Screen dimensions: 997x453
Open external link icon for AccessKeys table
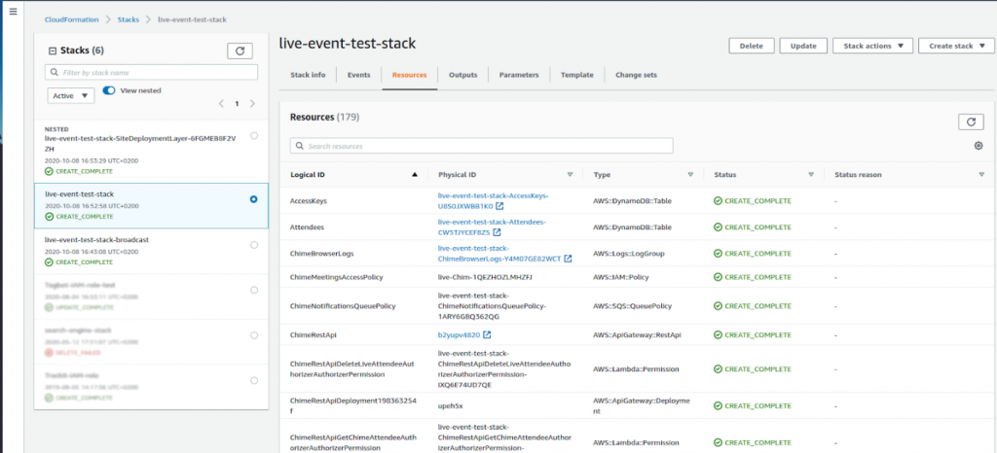tap(499, 206)
